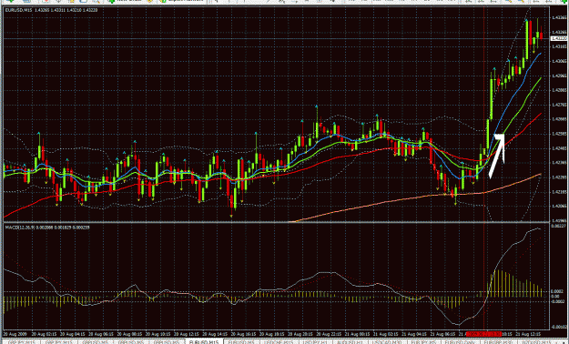Image resolution: width=569 pixels, height=344 pixels.
Task: Open the USDCAD,M30 chart tab
Action: (x=387, y=341)
